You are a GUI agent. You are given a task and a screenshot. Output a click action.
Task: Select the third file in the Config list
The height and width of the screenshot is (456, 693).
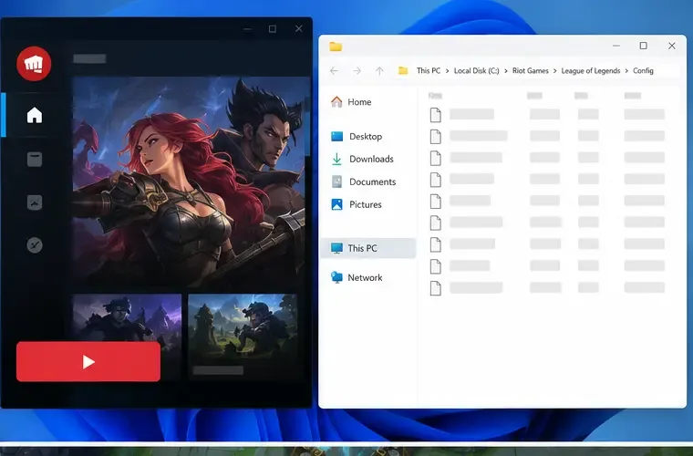(547, 158)
